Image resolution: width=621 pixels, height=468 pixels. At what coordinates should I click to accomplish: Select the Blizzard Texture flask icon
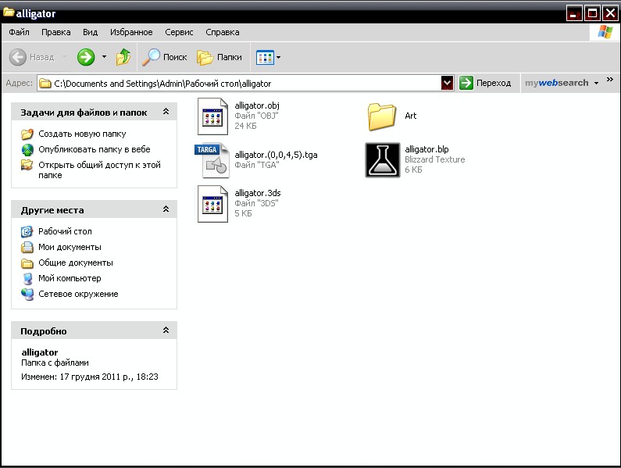point(383,160)
